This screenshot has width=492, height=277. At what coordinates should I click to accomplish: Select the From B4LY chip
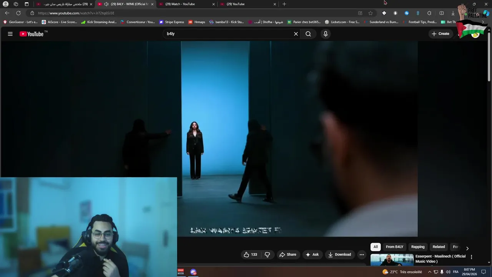[x=394, y=247]
